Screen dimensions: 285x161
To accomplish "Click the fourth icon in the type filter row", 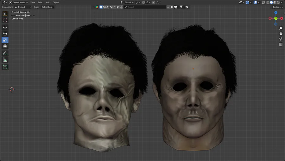I will [x=111, y=7].
